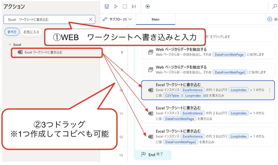
Task: Select the End 終了 flag block
Action: click(153, 155)
